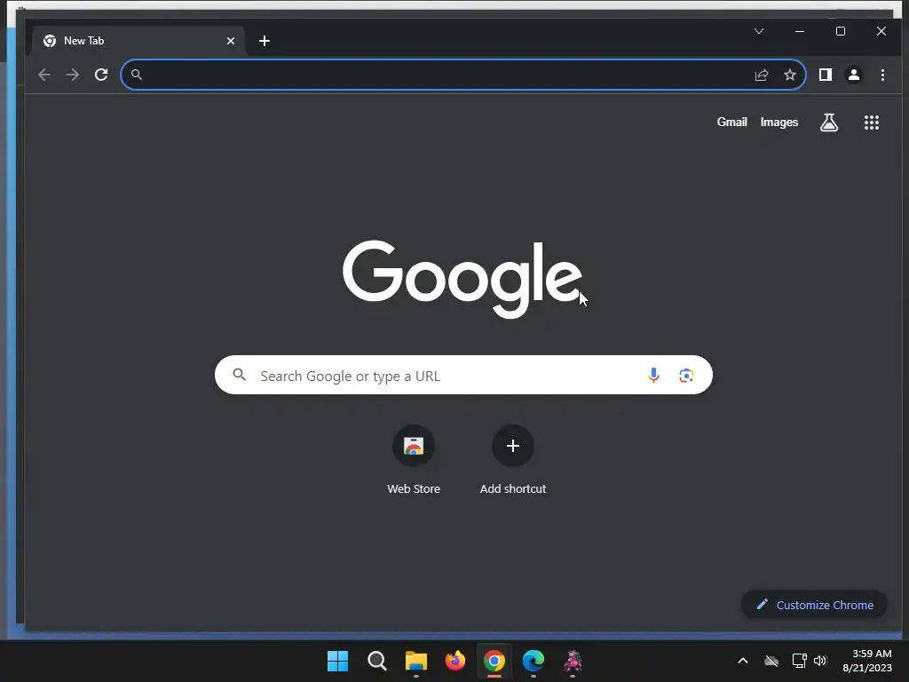Open the Images link
Viewport: 909px width, 682px height.
click(x=779, y=122)
